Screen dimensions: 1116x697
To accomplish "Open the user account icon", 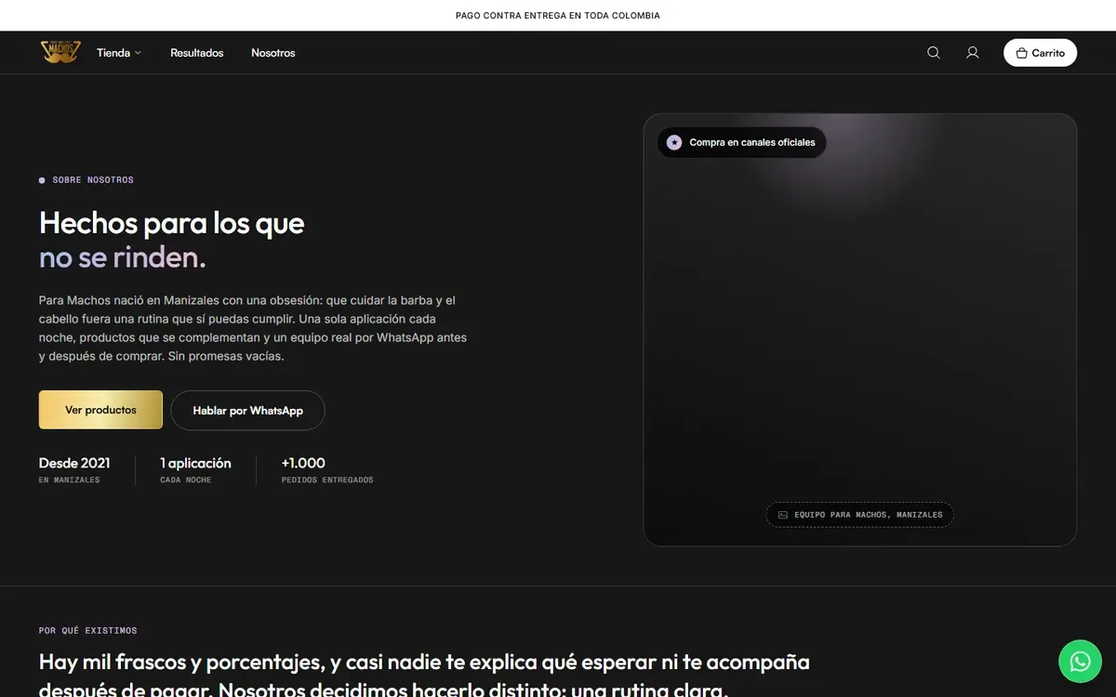I will click(x=973, y=53).
